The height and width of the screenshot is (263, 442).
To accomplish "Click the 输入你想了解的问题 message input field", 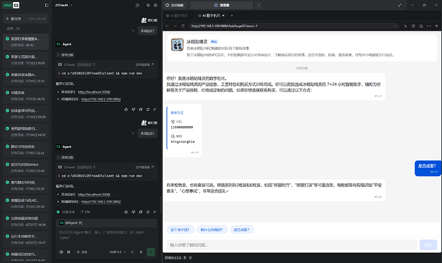I will (291, 245).
